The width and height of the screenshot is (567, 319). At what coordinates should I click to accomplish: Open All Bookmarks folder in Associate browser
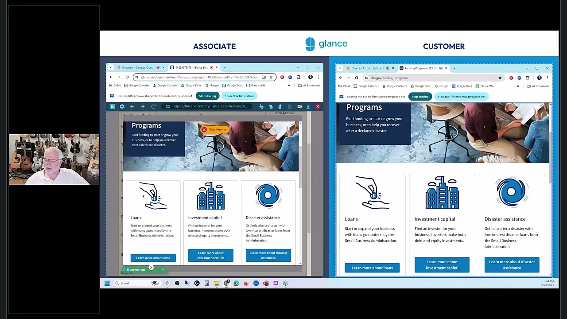(x=309, y=86)
